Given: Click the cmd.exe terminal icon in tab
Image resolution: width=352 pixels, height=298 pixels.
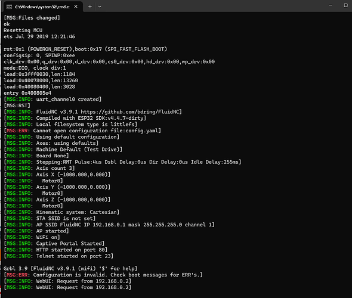Looking at the screenshot, I should click(x=9, y=7).
